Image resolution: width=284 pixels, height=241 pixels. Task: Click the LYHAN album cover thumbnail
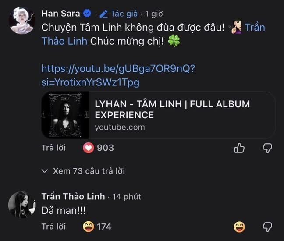[x=65, y=115]
